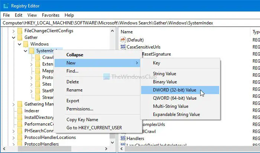
Task: Expand the FileChangeClientConfigs key
Action: (14, 31)
